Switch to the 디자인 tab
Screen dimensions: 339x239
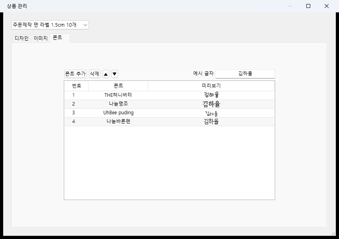(22, 38)
